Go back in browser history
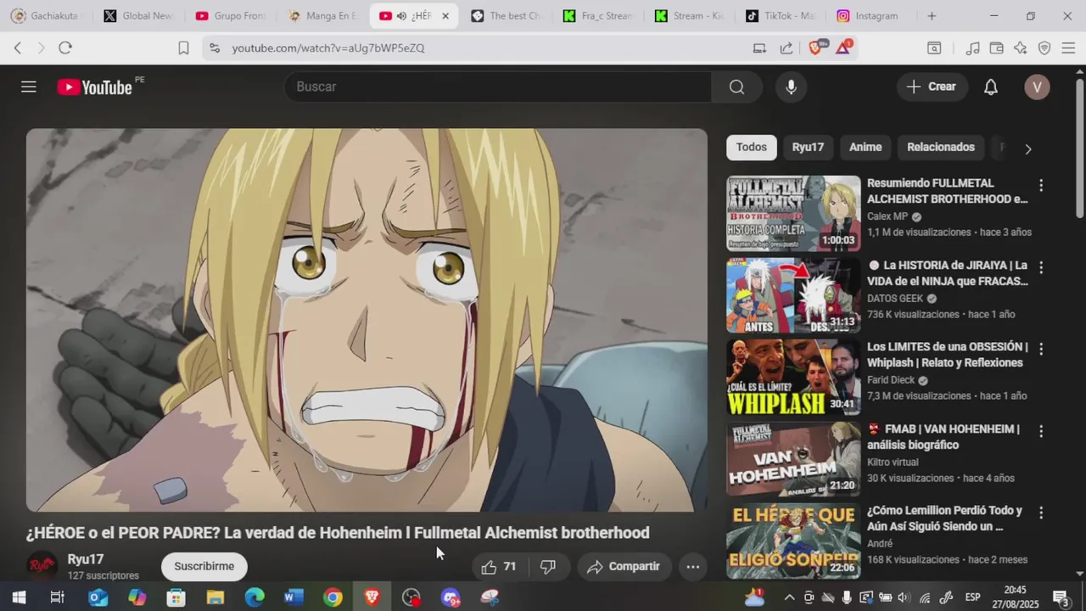 tap(18, 48)
